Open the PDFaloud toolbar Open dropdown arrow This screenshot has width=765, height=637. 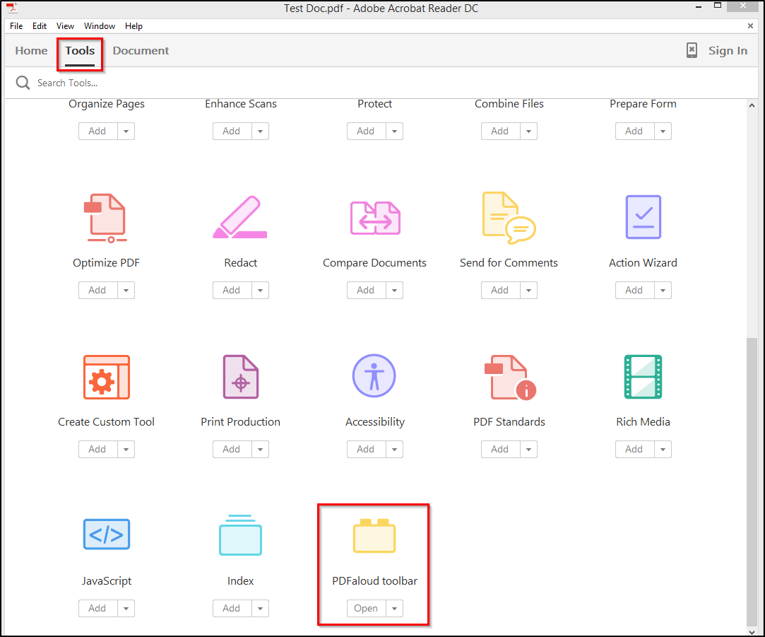point(394,609)
